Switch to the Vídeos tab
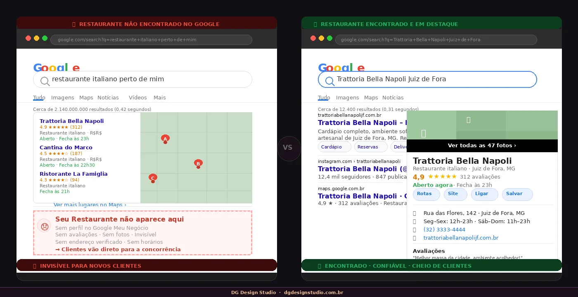Image resolution: width=578 pixels, height=297 pixels. (x=138, y=98)
